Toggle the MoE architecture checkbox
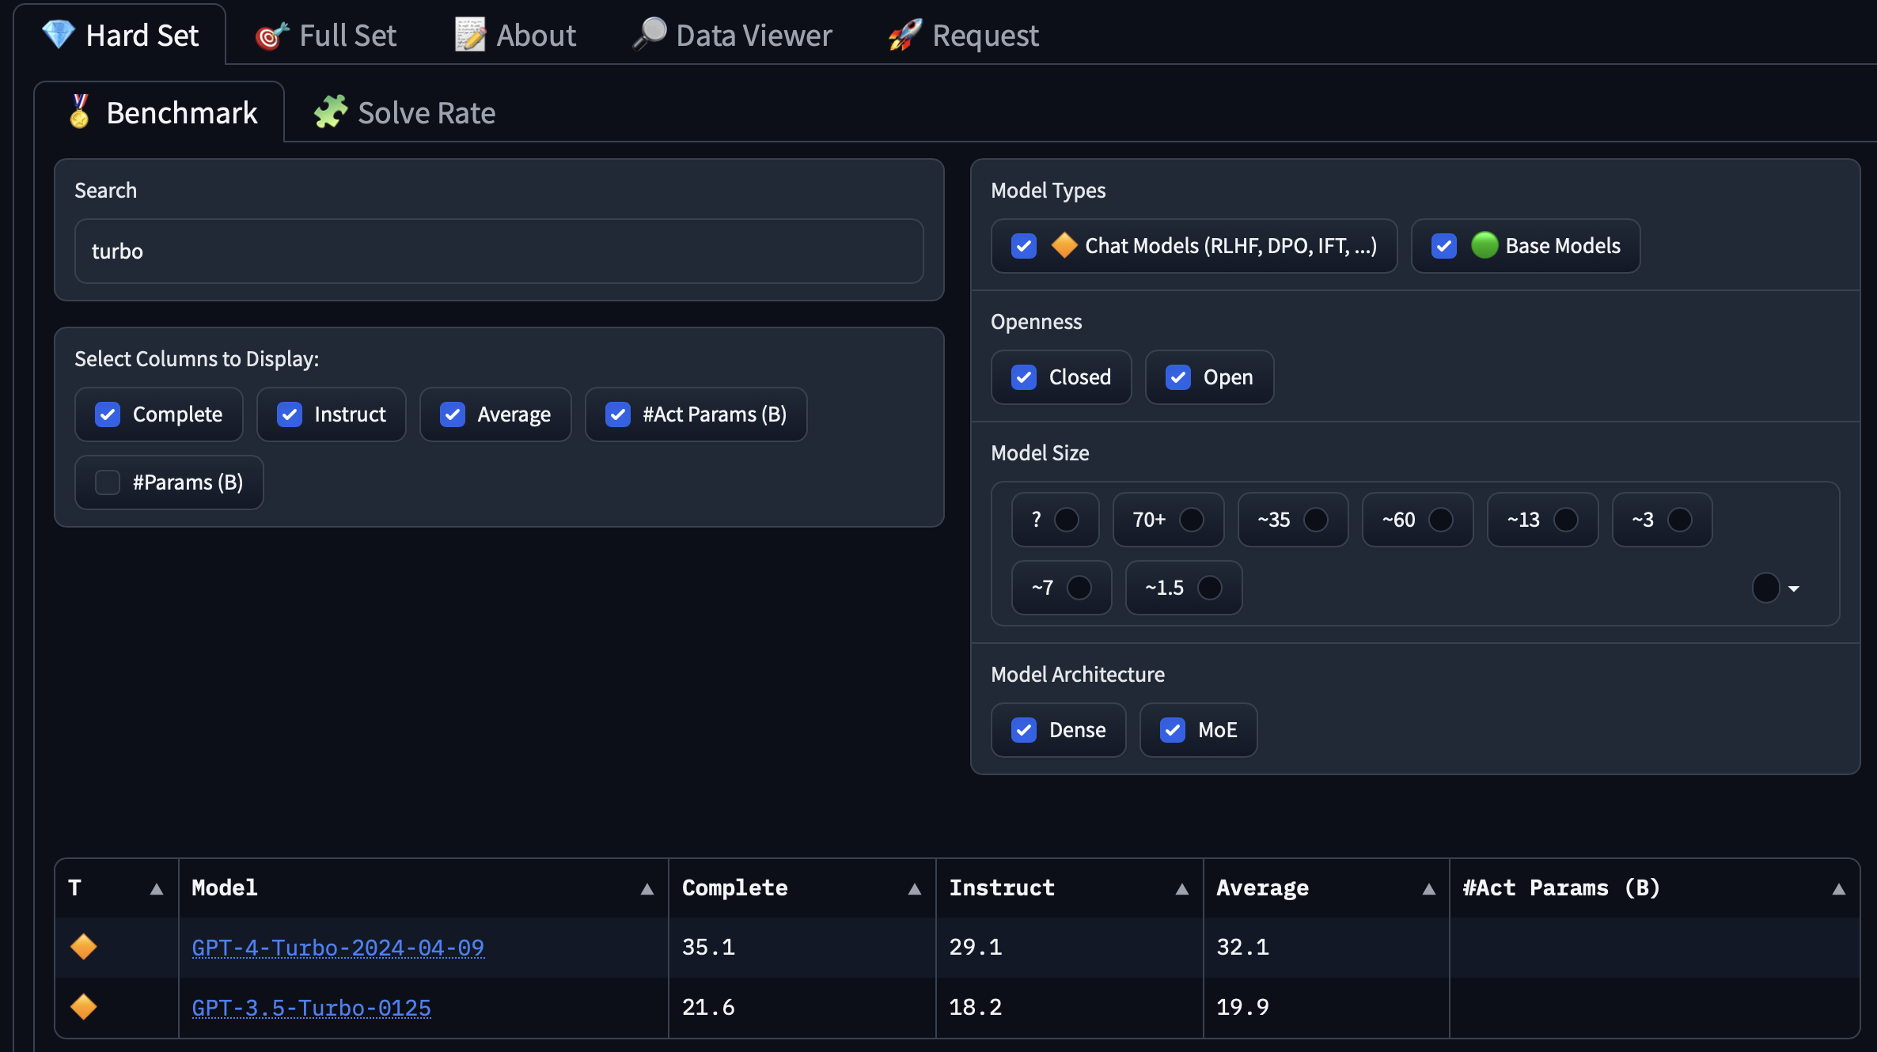1877x1052 pixels. coord(1173,730)
